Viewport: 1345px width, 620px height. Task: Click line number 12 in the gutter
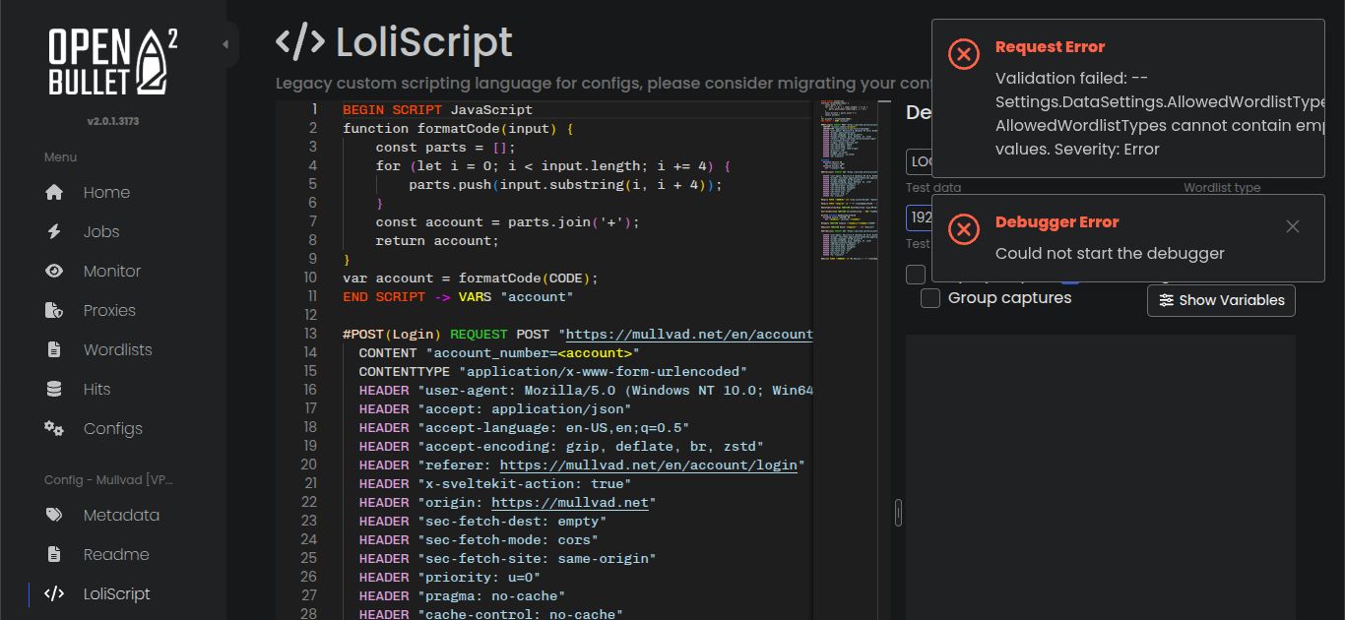[x=310, y=315]
